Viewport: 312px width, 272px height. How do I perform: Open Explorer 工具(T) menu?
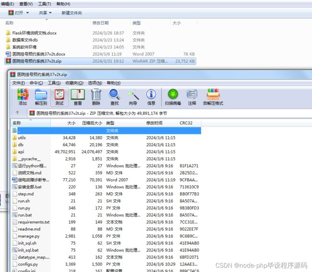click(x=44, y=4)
